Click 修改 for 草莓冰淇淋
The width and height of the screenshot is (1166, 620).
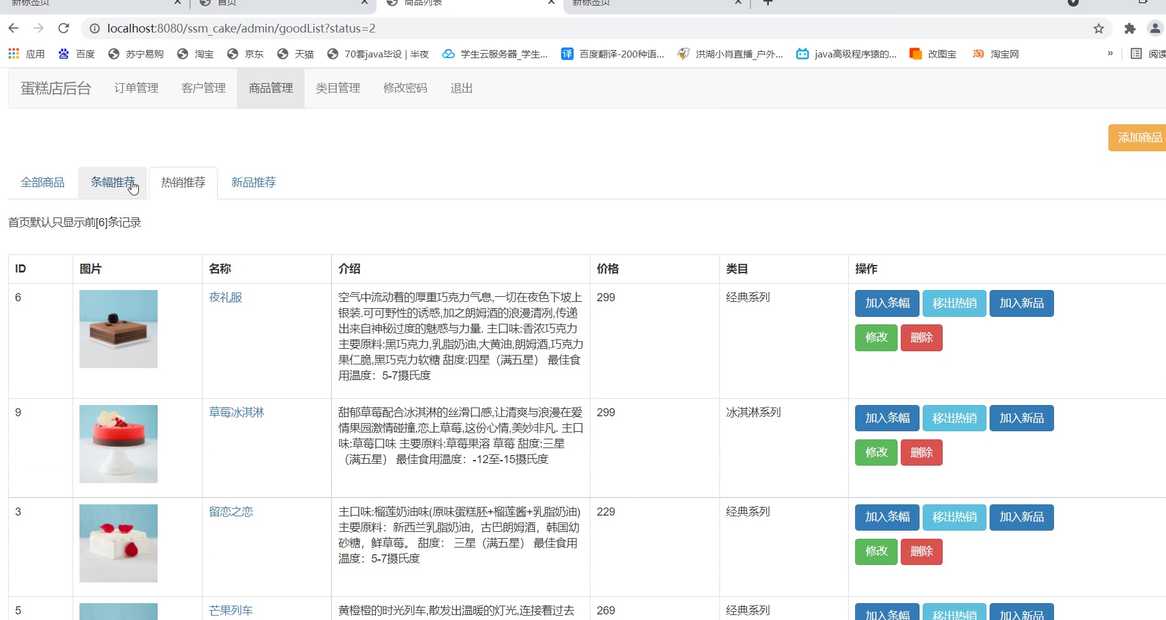[x=876, y=452]
